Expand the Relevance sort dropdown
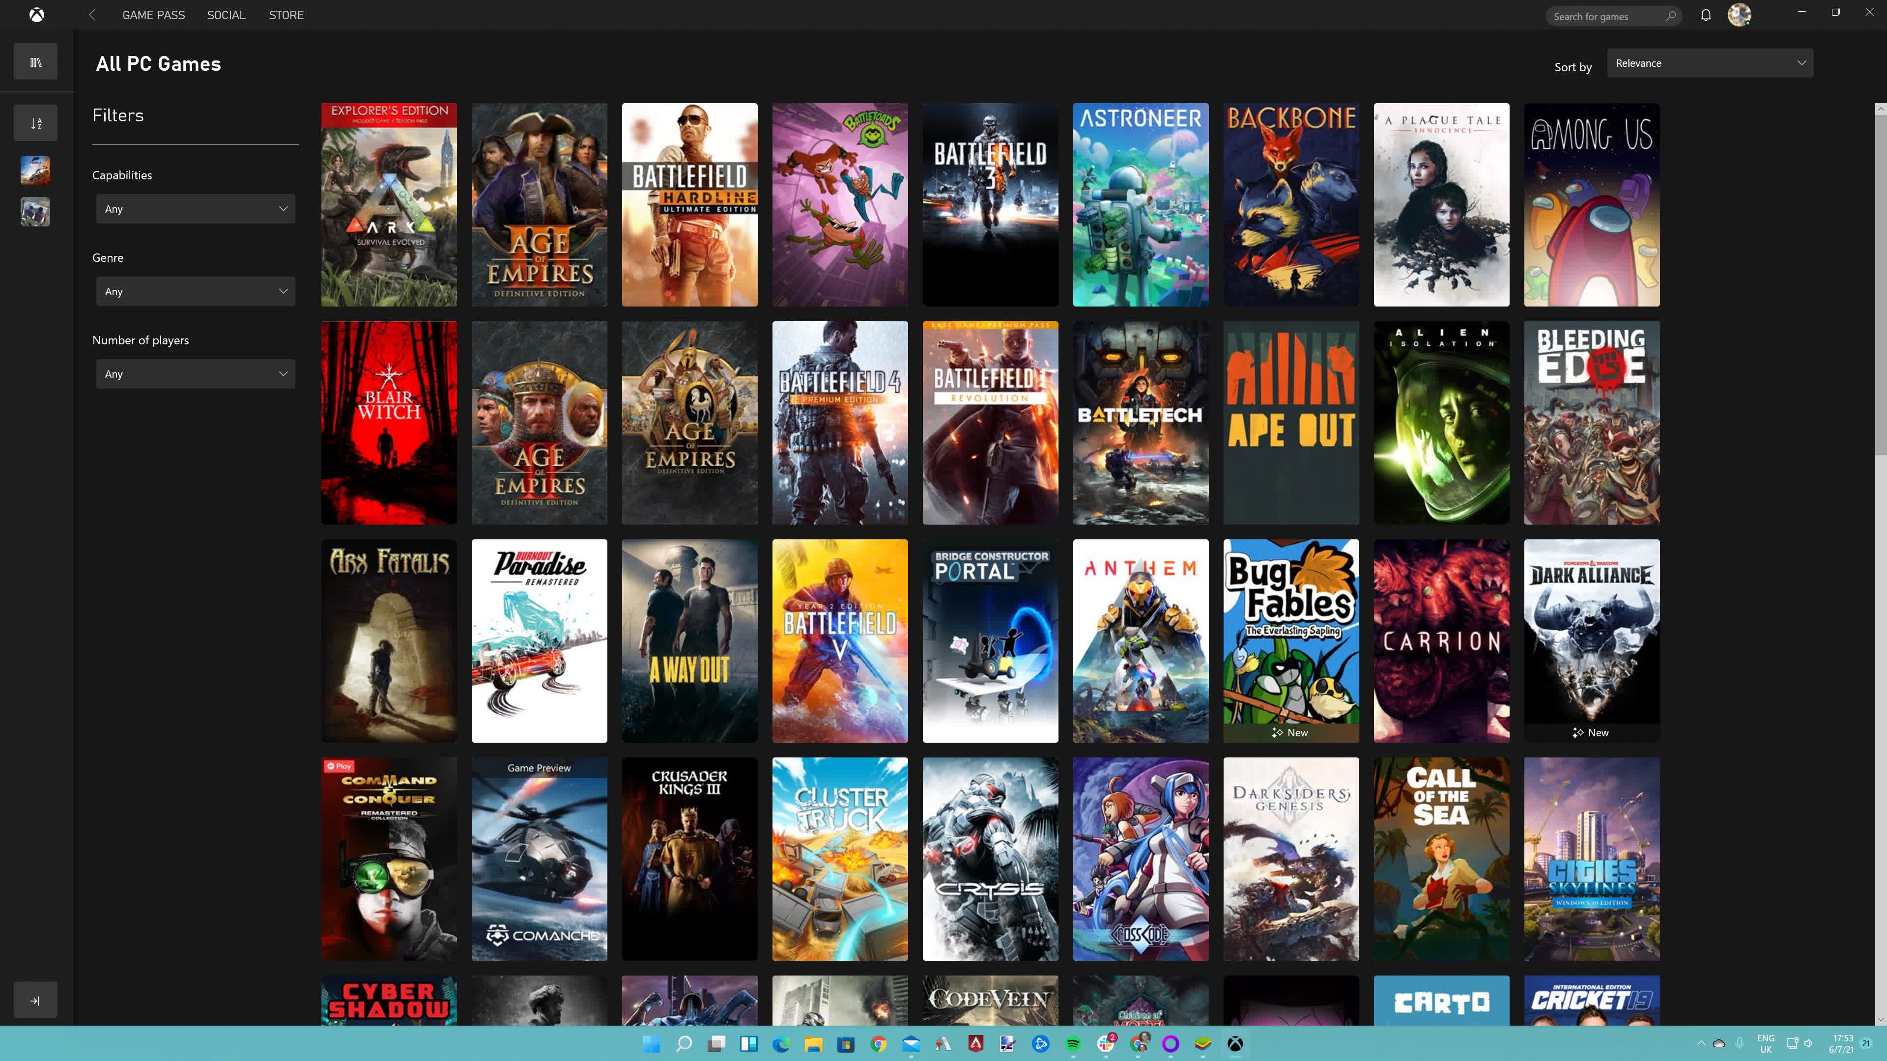This screenshot has height=1061, width=1887. 1711,62
